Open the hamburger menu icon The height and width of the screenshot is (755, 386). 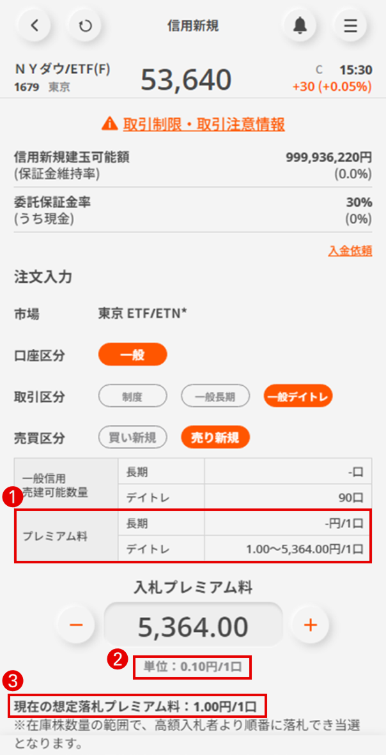pos(350,26)
